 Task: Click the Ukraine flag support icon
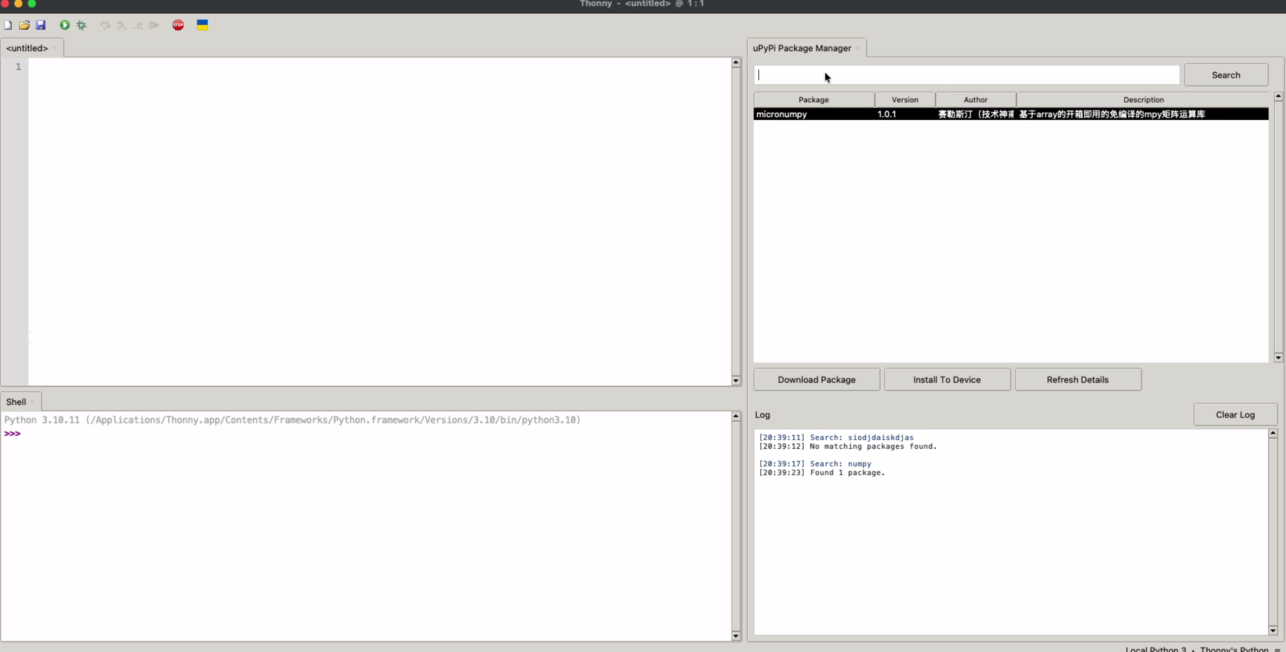(x=202, y=25)
